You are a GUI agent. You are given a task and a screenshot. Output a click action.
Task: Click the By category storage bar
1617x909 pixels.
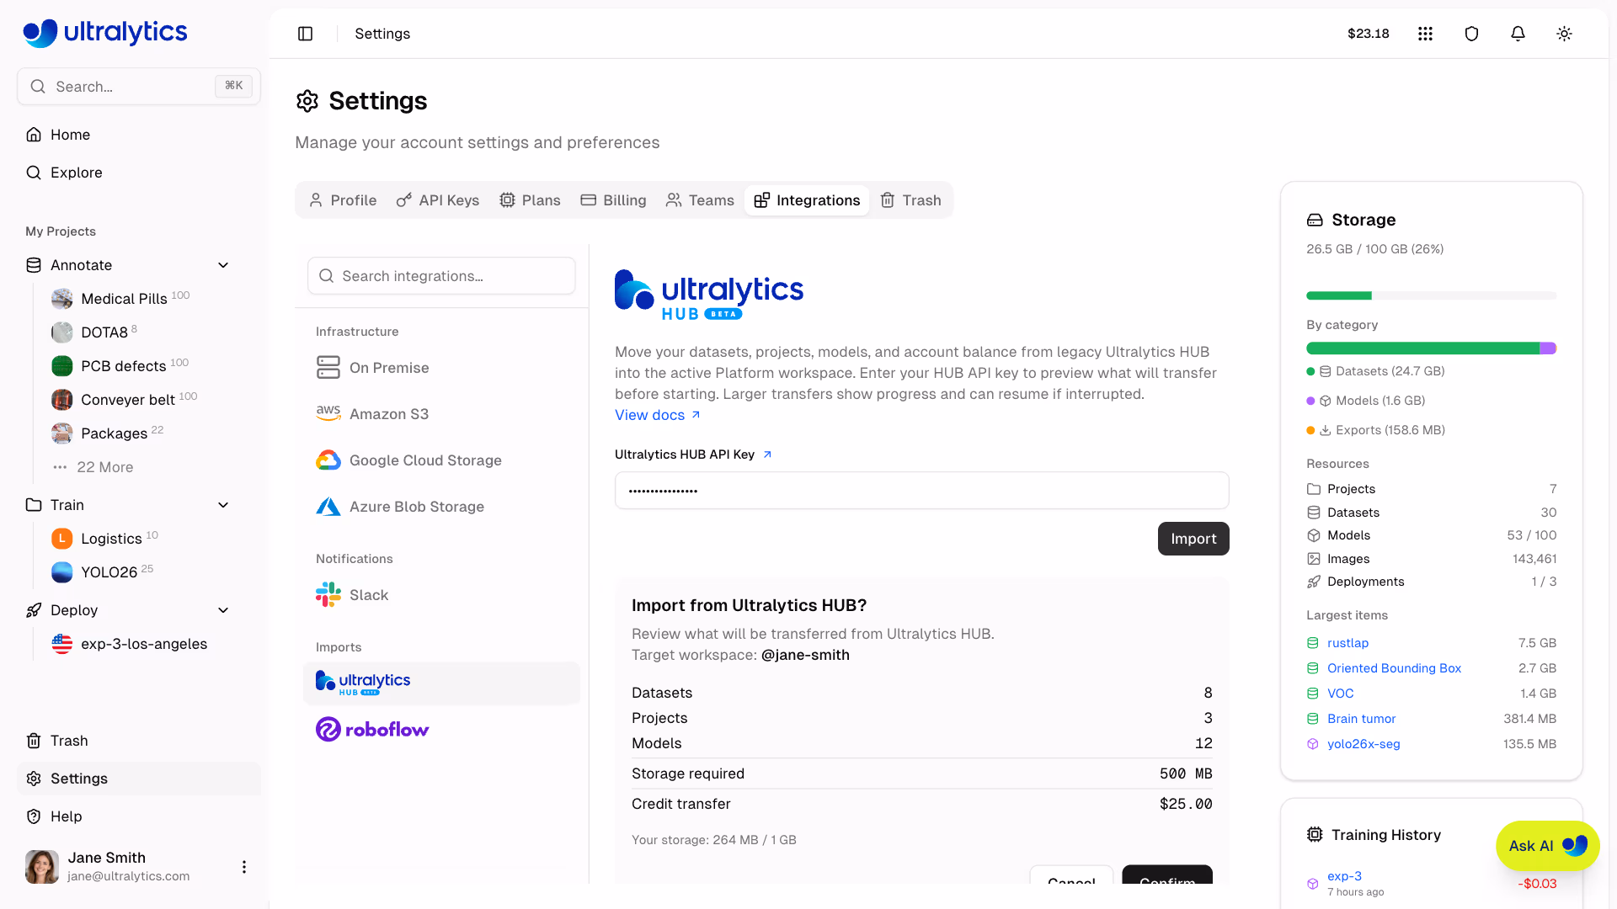[1431, 348]
